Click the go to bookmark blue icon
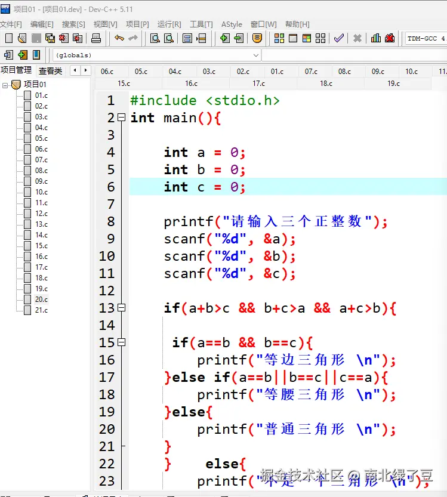 [36, 55]
